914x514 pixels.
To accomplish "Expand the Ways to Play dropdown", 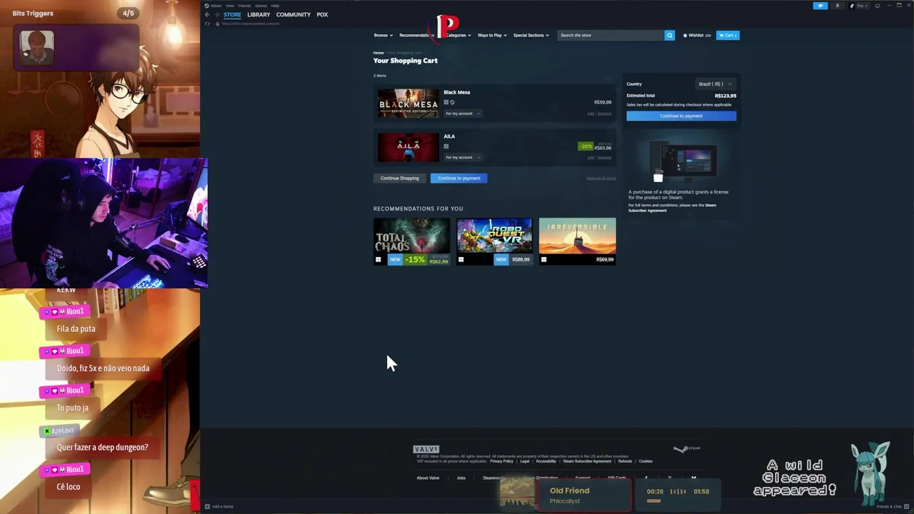I will 492,35.
